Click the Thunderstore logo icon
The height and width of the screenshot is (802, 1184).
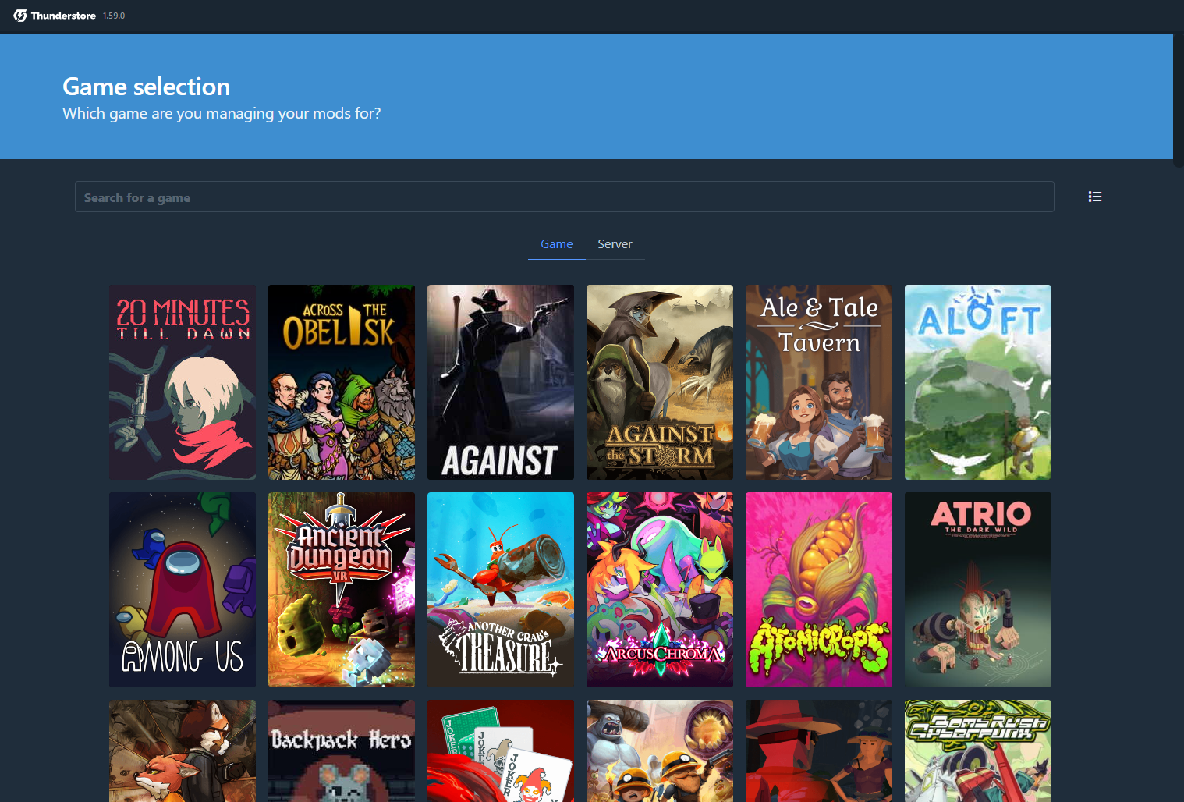click(x=20, y=16)
